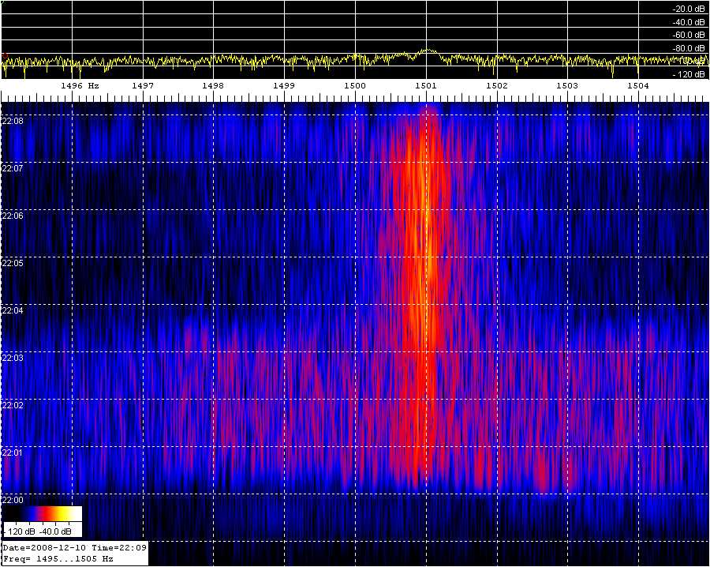
Task: Click the 1499 frequency axis label
Action: tap(284, 85)
